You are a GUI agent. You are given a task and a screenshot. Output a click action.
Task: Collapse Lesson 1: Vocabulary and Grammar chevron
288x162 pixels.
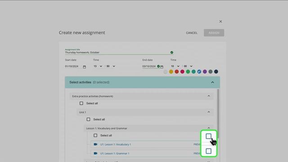tap(209, 128)
